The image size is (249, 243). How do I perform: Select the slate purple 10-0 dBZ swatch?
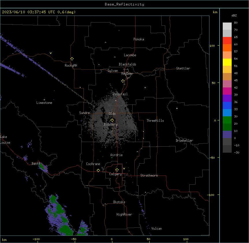[227, 134]
